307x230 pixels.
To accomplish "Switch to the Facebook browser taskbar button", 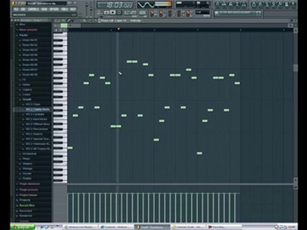I will tap(116, 227).
